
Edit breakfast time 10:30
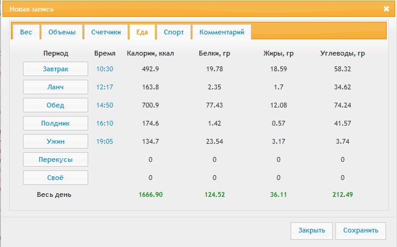(105, 69)
